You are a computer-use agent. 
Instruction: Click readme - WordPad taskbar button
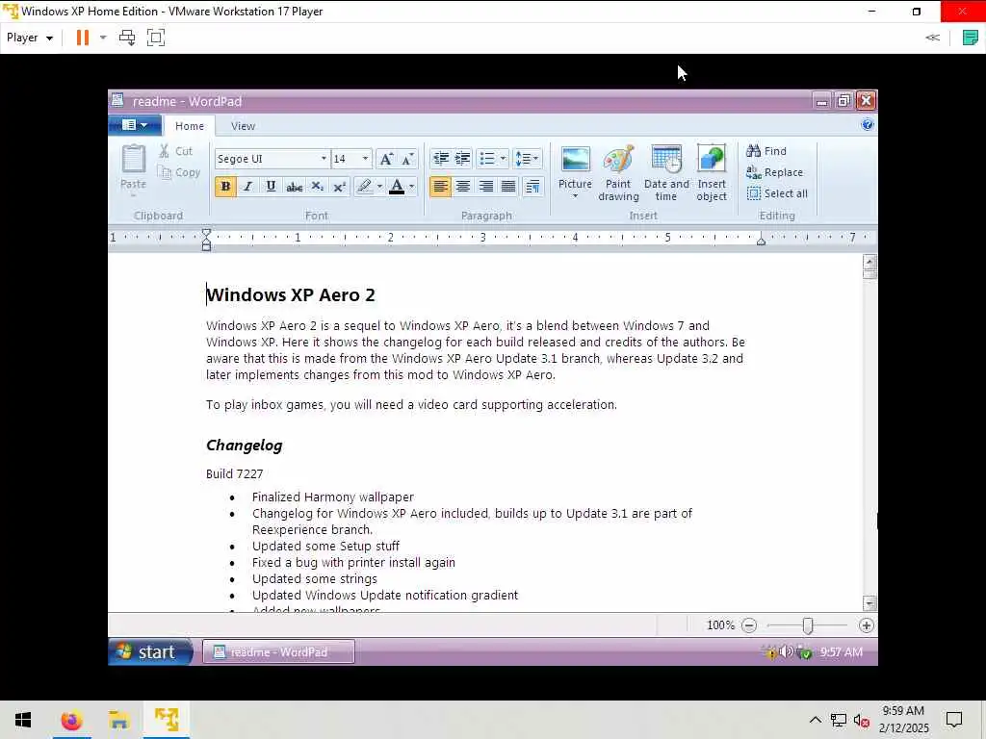pos(278,652)
